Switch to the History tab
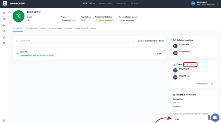Image resolution: width=221 pixels, height=123 pixels. [94, 28]
